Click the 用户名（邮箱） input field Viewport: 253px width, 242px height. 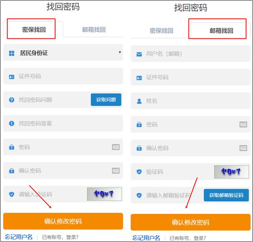tap(191, 54)
